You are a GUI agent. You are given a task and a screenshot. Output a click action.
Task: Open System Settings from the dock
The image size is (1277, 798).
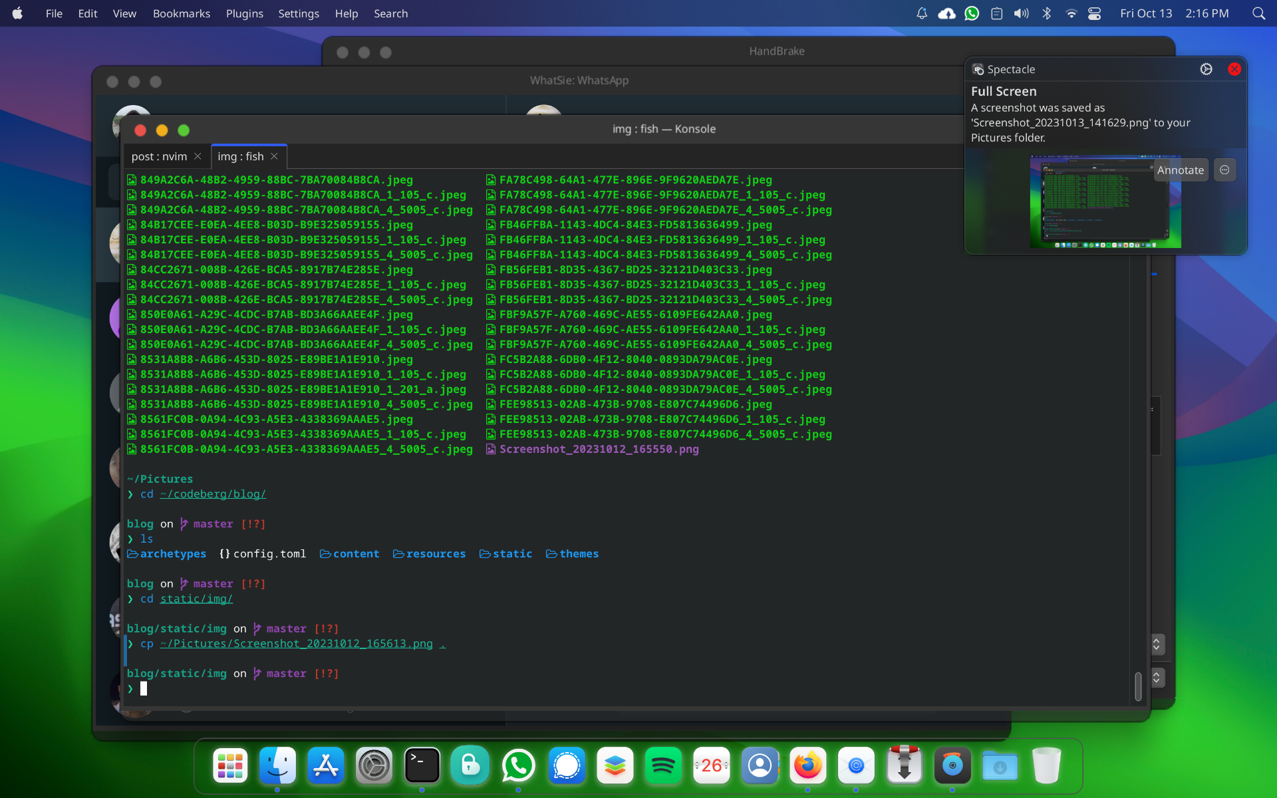pyautogui.click(x=374, y=765)
